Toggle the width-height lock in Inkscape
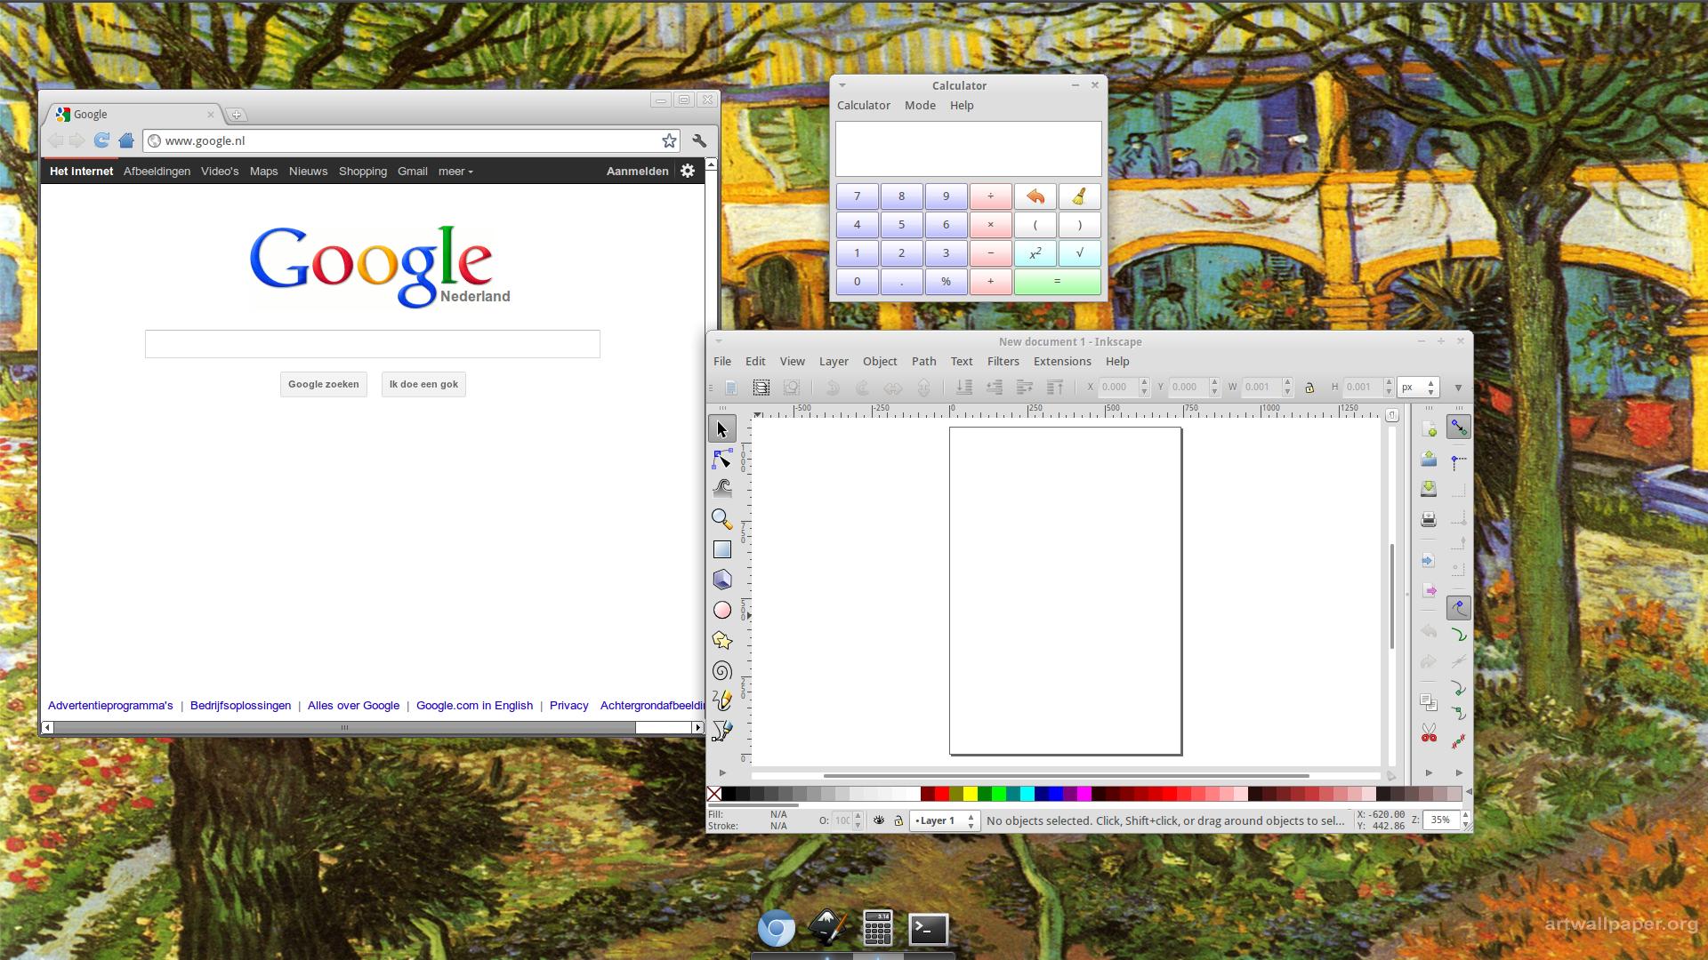Viewport: 1708px width, 960px height. [x=1309, y=388]
